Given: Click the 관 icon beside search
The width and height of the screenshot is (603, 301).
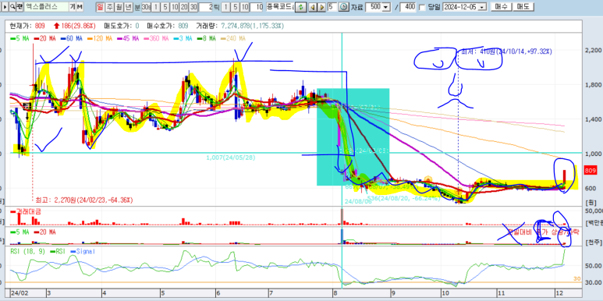Looking at the screenshot, I should [x=20, y=6].
